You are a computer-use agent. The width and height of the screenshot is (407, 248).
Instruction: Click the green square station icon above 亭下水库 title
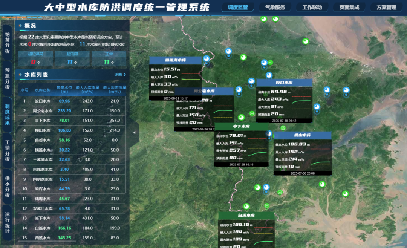pyautogui.click(x=252, y=113)
